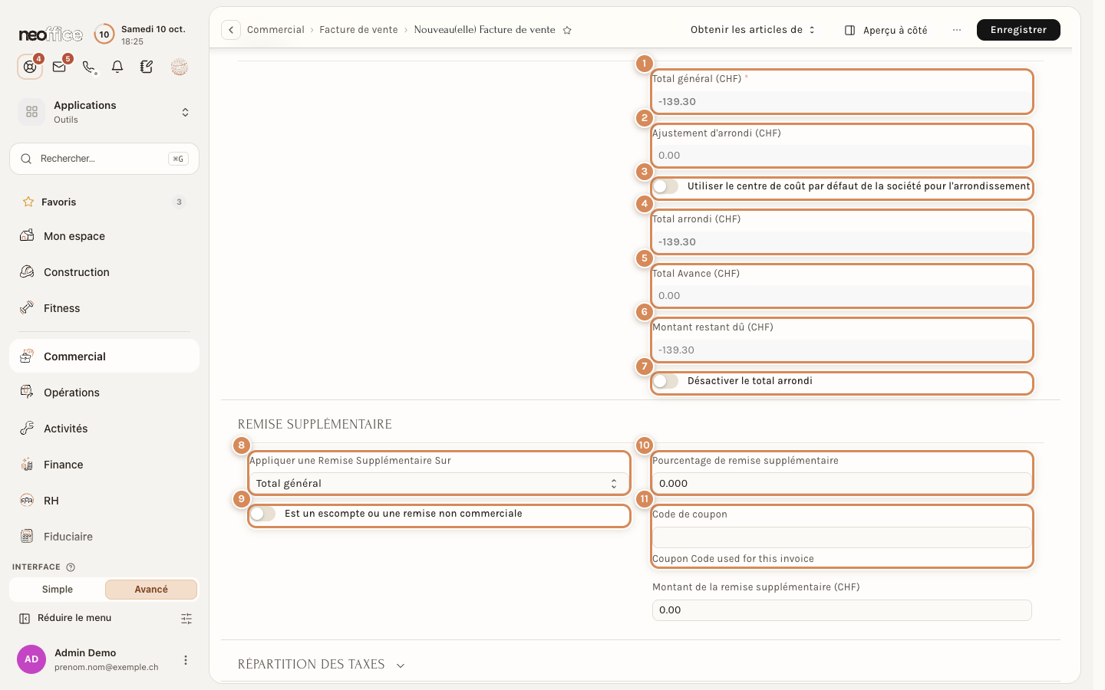Open Favoris in the sidebar
Viewport: 1105px width, 690px height.
(104, 202)
